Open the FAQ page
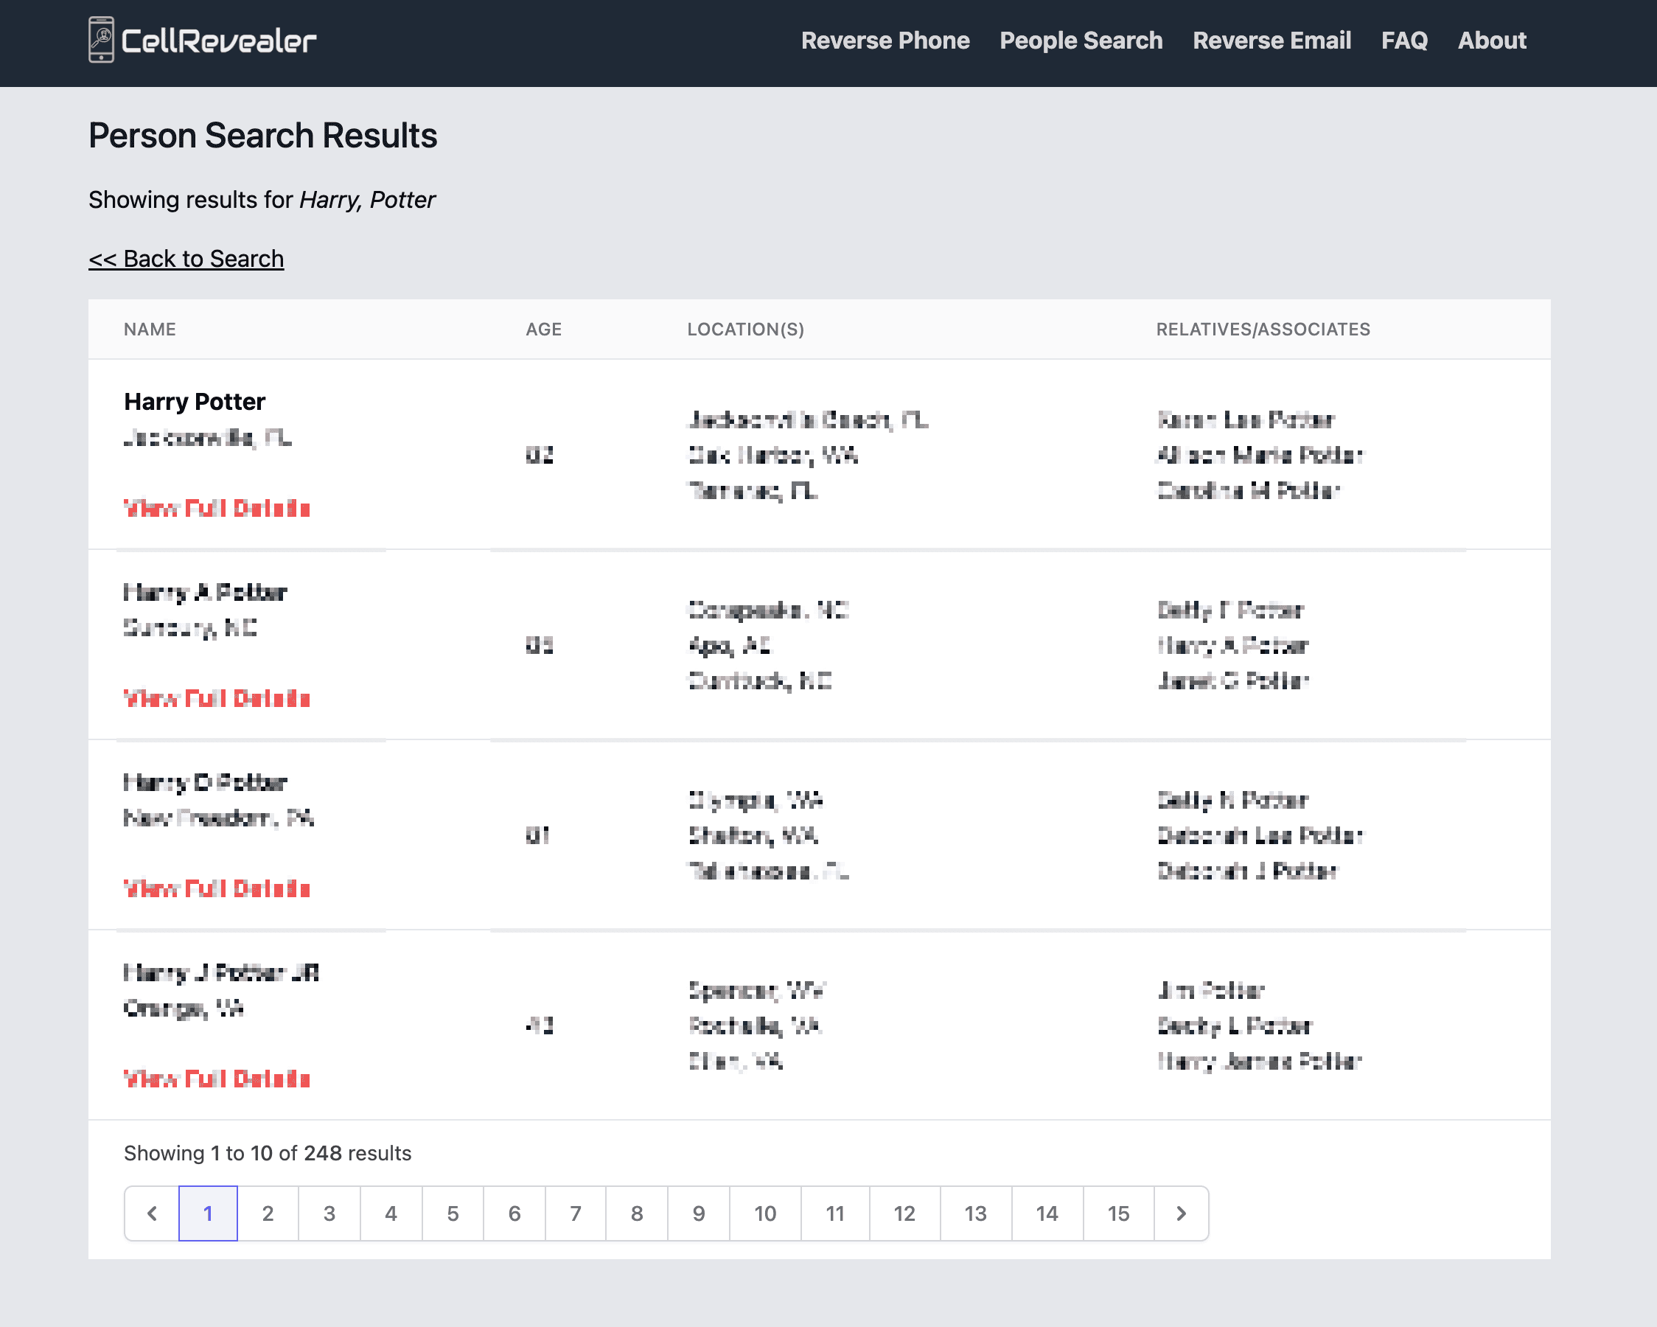The width and height of the screenshot is (1657, 1327). pos(1403,40)
